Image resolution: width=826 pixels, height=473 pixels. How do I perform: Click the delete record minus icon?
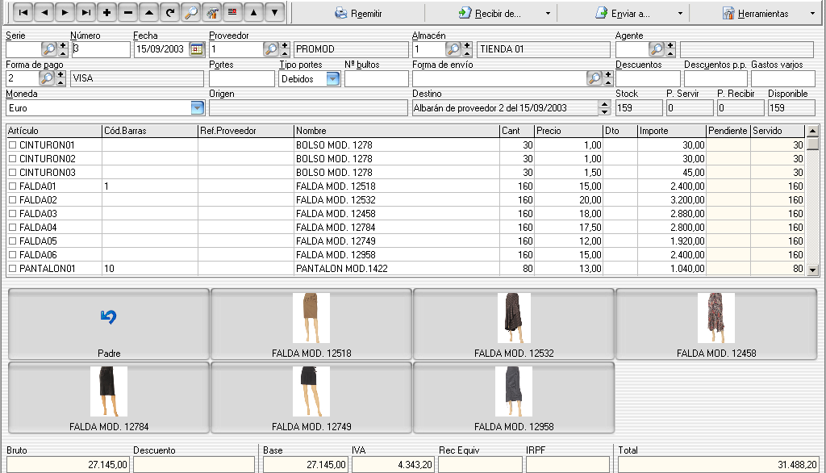coord(128,13)
